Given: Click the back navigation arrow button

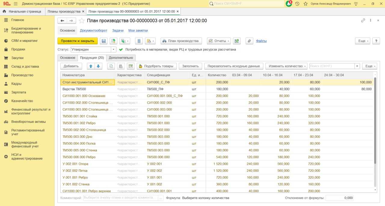Looking at the screenshot, I should (62, 21).
